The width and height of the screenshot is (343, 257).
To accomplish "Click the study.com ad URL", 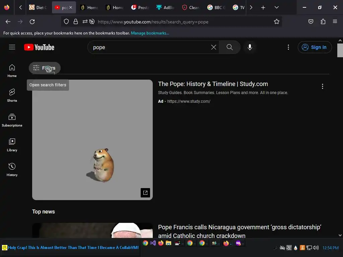I will 189,101.
